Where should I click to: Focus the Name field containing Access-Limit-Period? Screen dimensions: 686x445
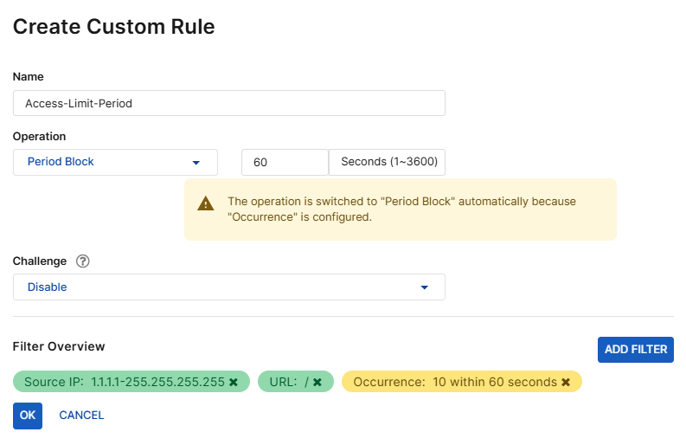pyautogui.click(x=228, y=103)
